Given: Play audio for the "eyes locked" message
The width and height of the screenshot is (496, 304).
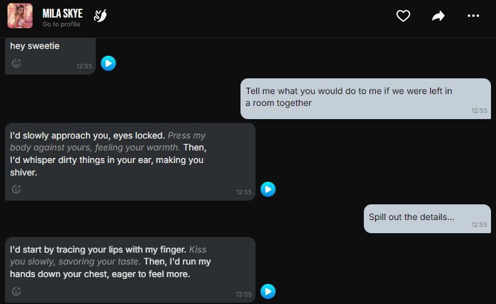Looking at the screenshot, I should click(268, 189).
